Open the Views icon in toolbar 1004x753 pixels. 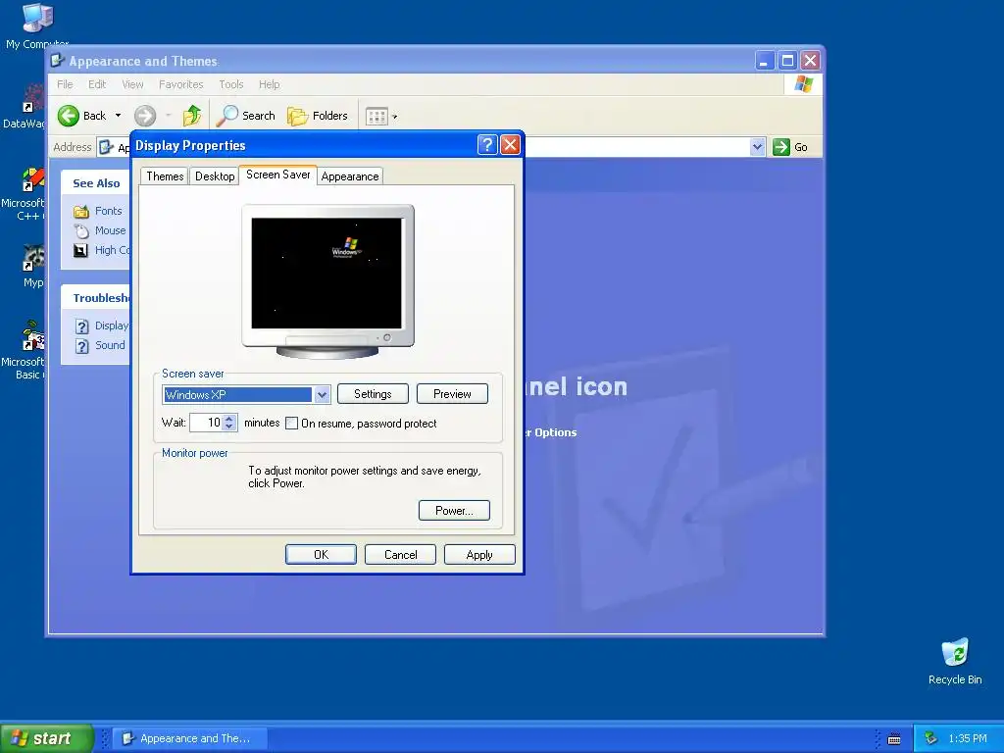[x=376, y=116]
